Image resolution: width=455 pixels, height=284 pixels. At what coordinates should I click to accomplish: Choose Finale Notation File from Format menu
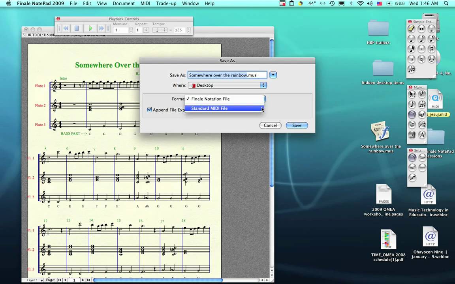pos(224,99)
